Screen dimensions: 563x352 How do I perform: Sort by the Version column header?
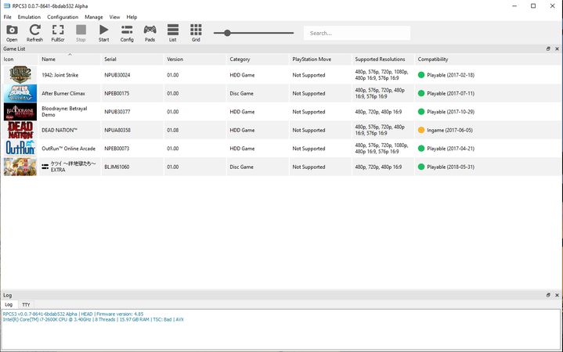point(195,59)
